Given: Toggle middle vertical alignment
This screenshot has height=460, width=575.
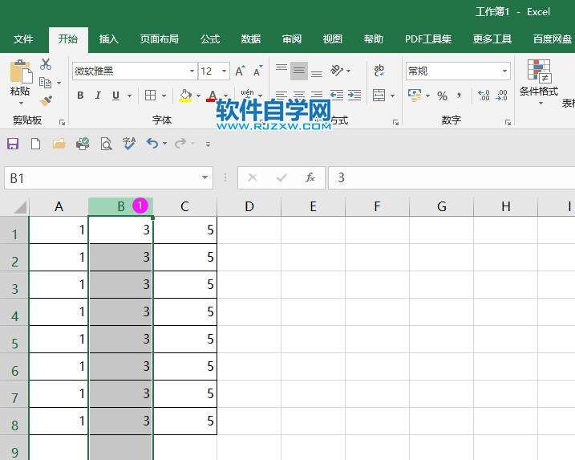Looking at the screenshot, I should point(299,71).
